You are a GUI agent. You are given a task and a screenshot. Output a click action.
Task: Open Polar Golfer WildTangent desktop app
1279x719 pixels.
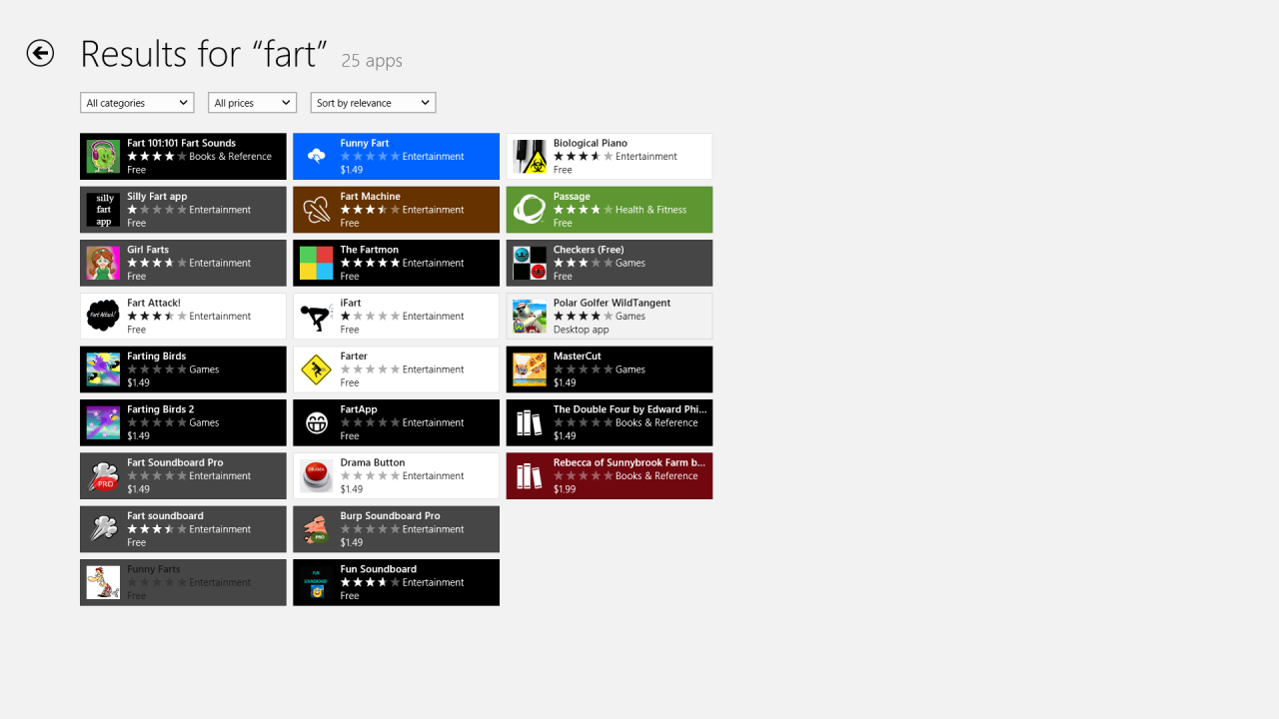(x=610, y=316)
